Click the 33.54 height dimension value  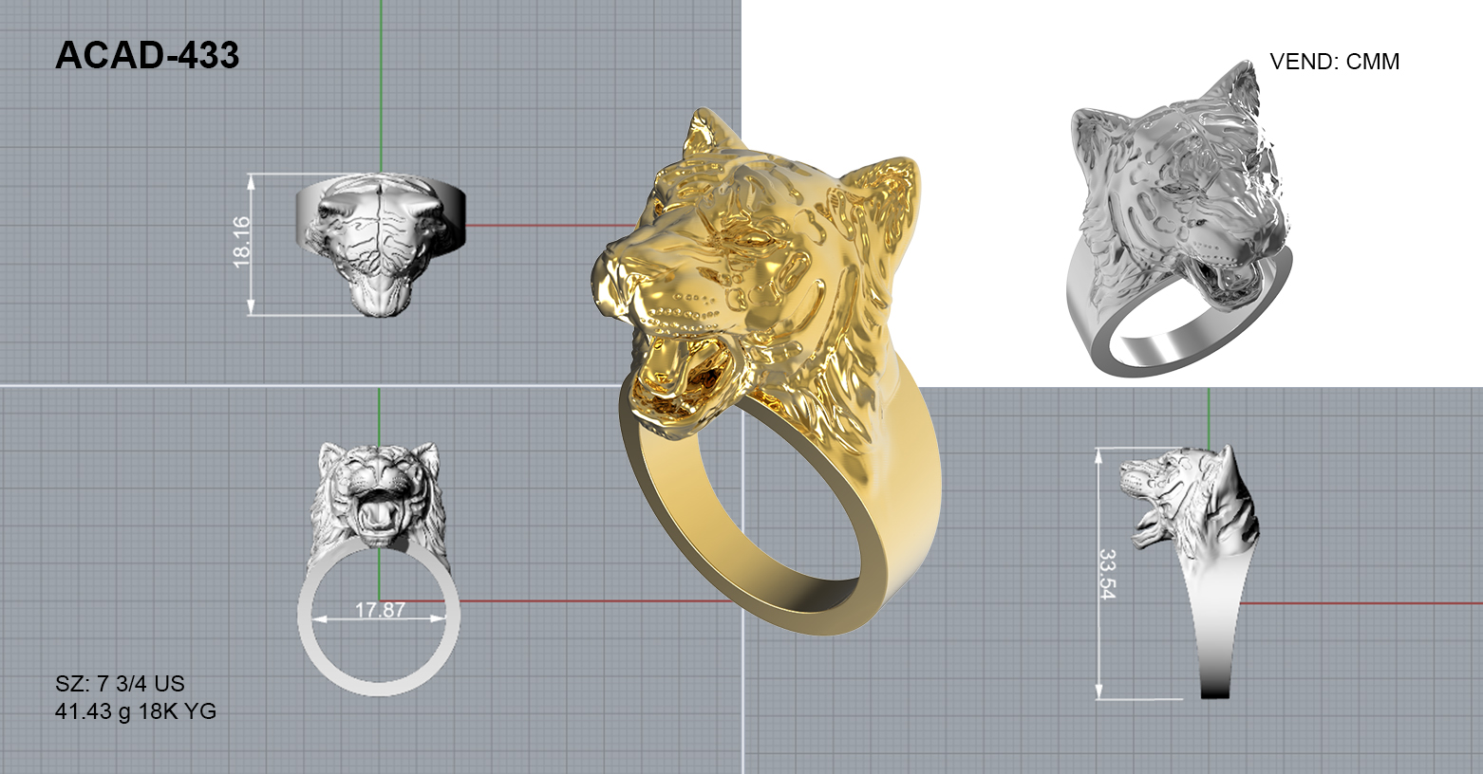coord(1108,574)
